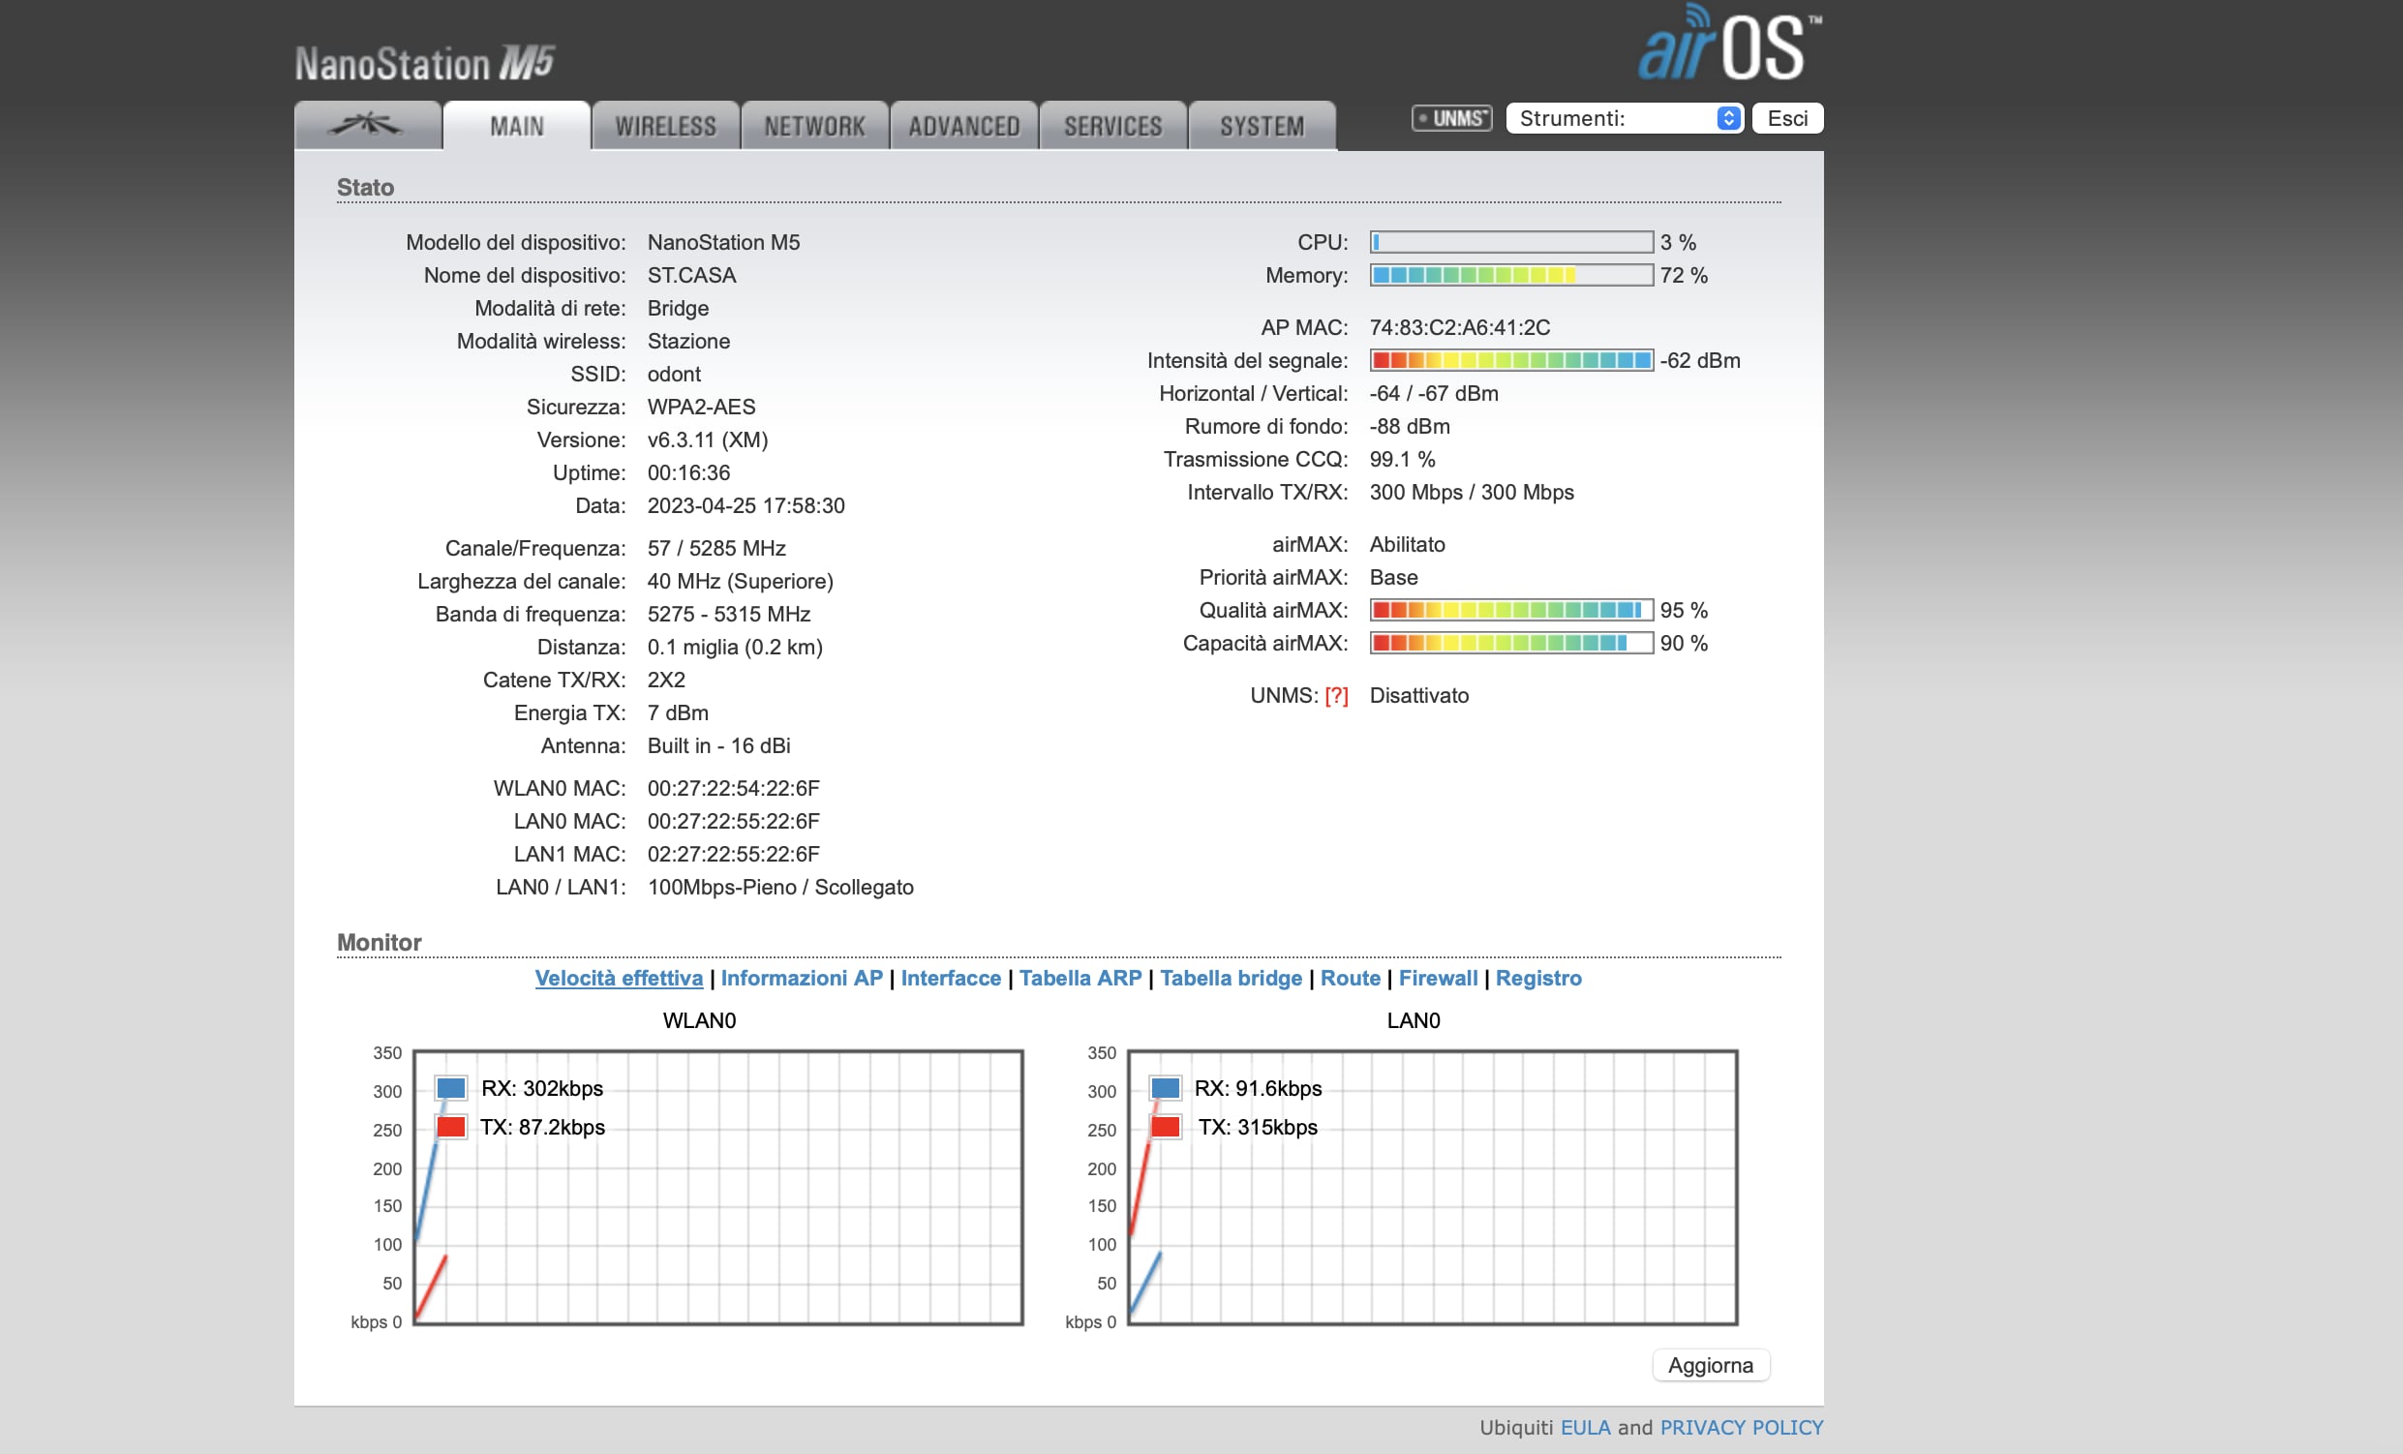This screenshot has width=2403, height=1454.
Task: Click the WLAN0 throughput graph
Action: [x=717, y=1187]
